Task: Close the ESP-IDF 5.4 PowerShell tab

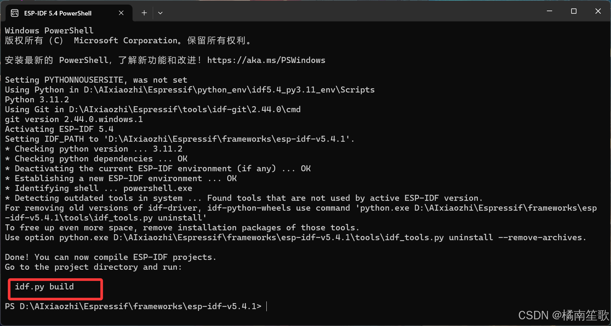Action: pyautogui.click(x=121, y=13)
